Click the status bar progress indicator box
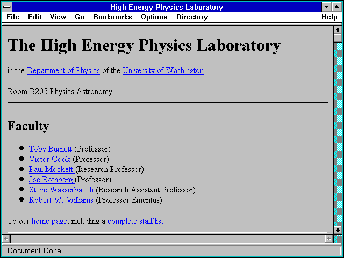 point(311,251)
